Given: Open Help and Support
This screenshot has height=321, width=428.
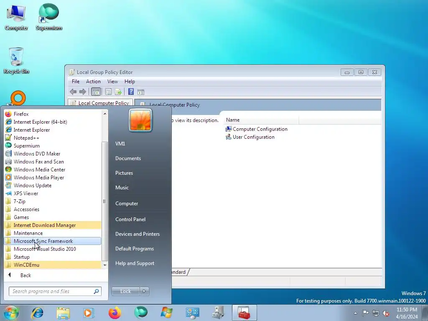Looking at the screenshot, I should click(135, 263).
